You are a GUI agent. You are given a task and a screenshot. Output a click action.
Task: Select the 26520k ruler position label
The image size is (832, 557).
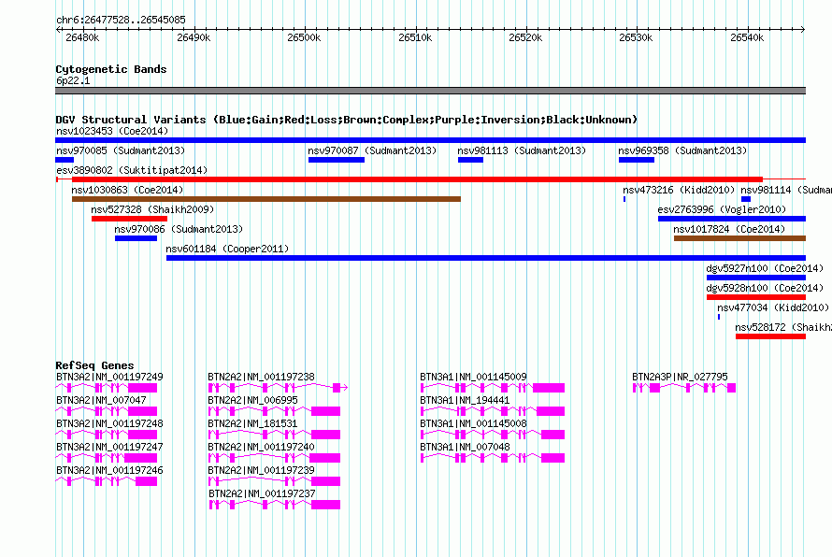(x=525, y=37)
